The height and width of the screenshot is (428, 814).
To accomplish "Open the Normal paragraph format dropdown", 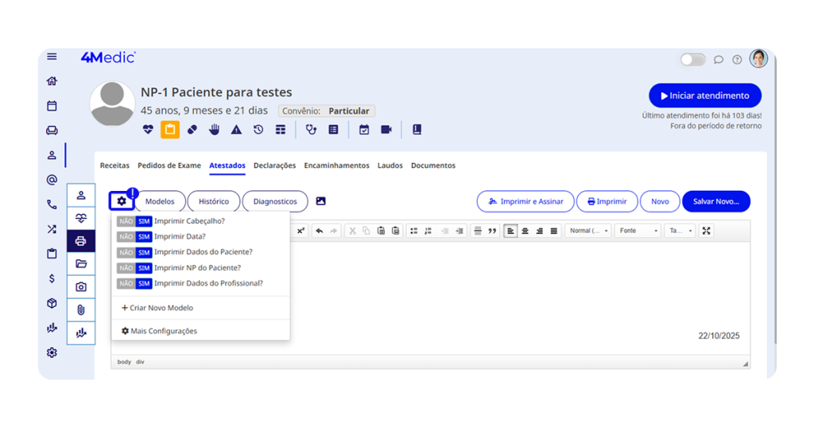I will click(x=588, y=231).
